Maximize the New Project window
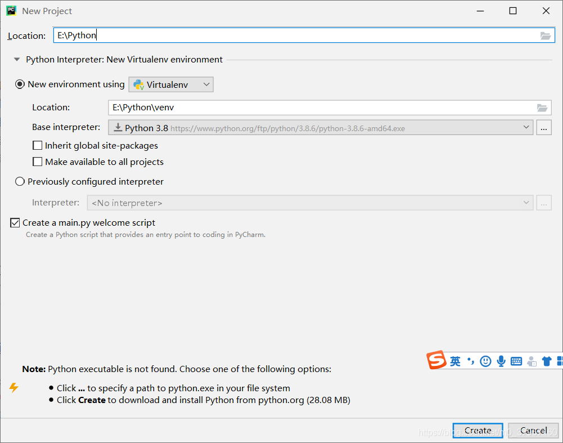 tap(513, 11)
